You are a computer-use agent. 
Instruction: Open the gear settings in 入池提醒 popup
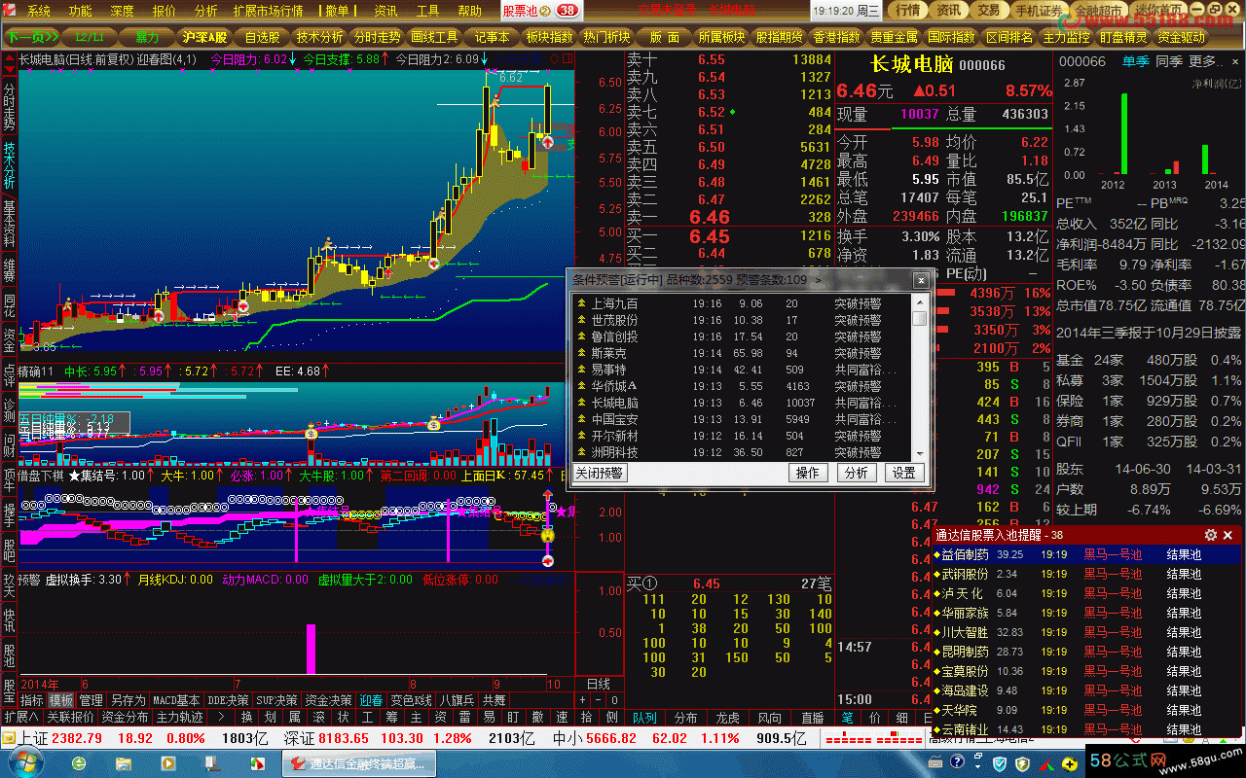(x=1211, y=535)
